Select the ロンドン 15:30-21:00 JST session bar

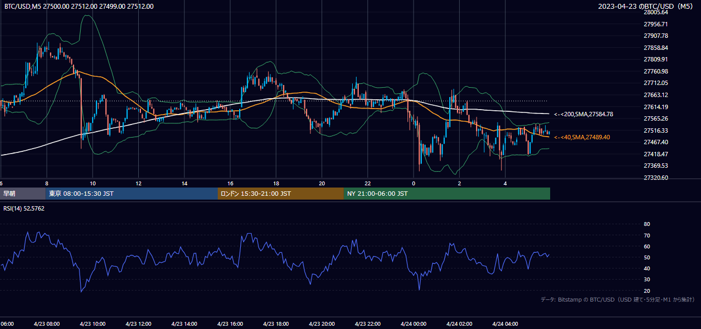281,194
